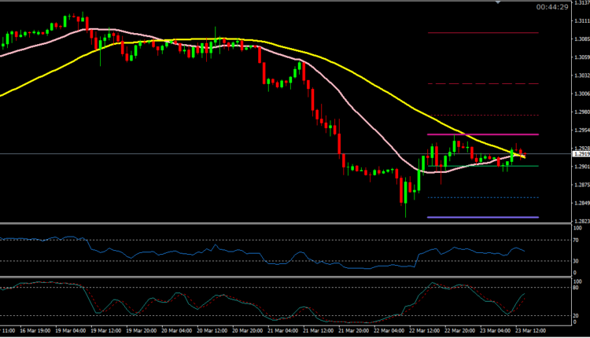This screenshot has height=338, width=590.
Task: Select the thick blue-violet support line at bottom
Action: (470, 217)
